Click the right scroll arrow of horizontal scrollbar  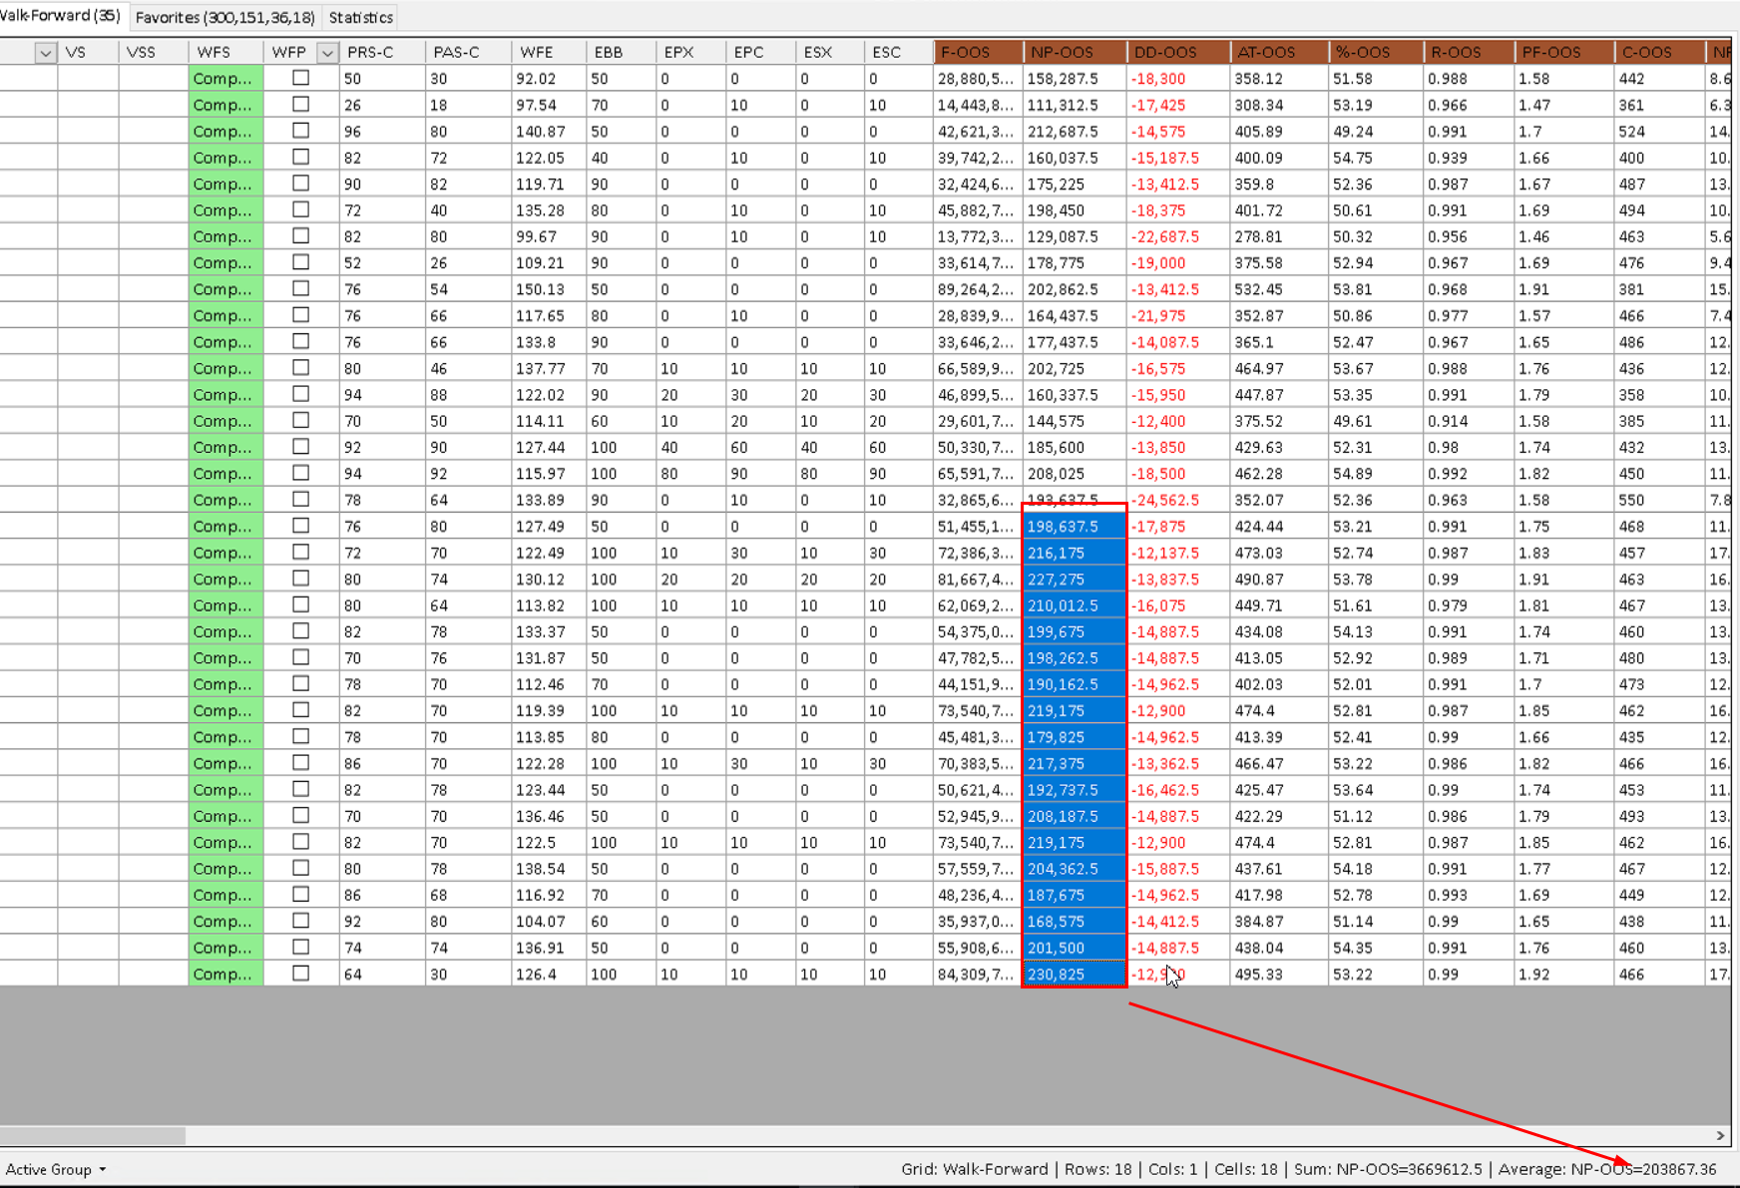1720,1135
